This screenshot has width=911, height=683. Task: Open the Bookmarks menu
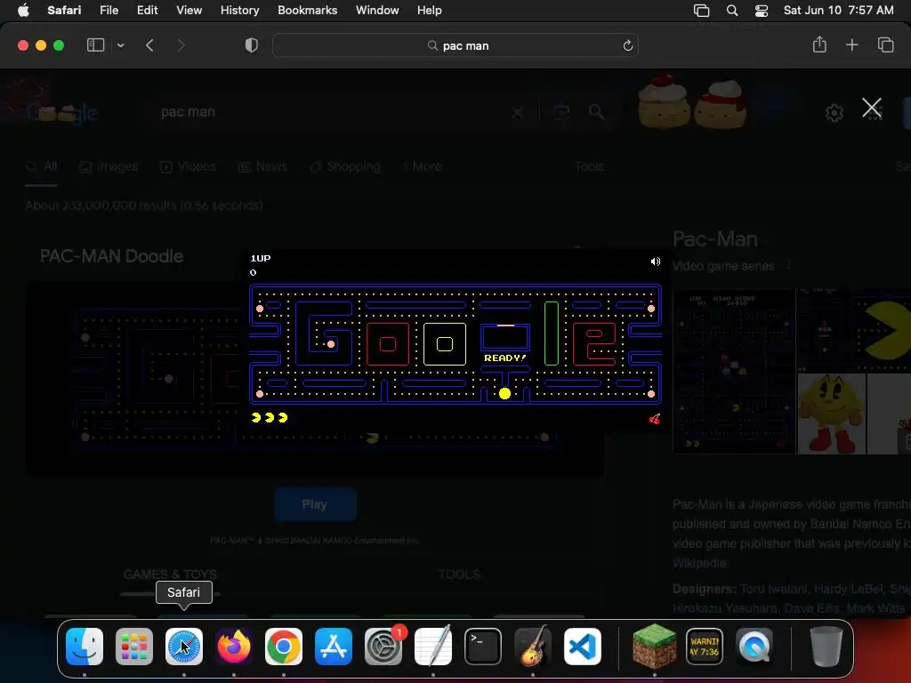(x=307, y=10)
